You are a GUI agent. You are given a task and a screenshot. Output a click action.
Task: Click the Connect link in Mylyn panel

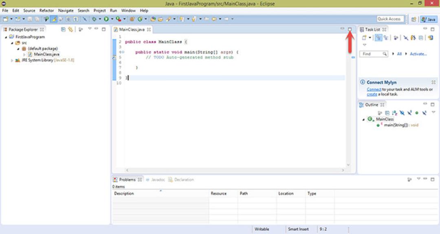pos(374,90)
